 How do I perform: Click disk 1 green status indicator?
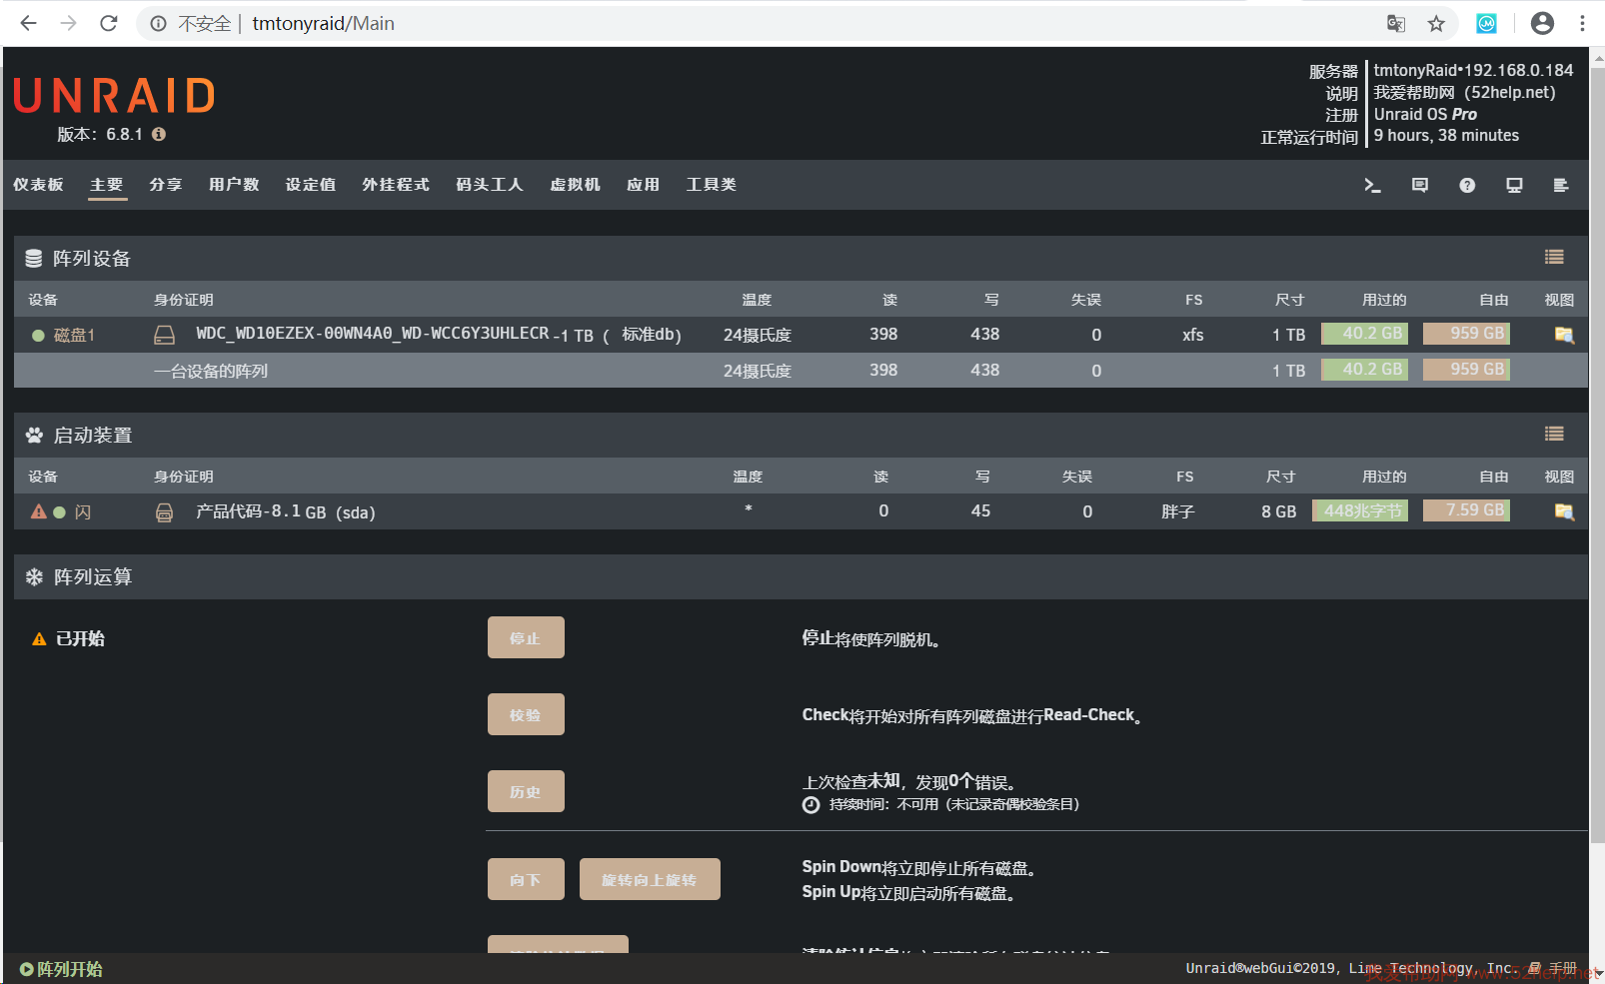click(x=38, y=336)
